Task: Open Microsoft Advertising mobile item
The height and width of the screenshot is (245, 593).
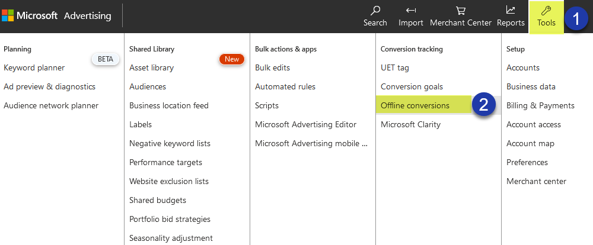Action: 311,144
